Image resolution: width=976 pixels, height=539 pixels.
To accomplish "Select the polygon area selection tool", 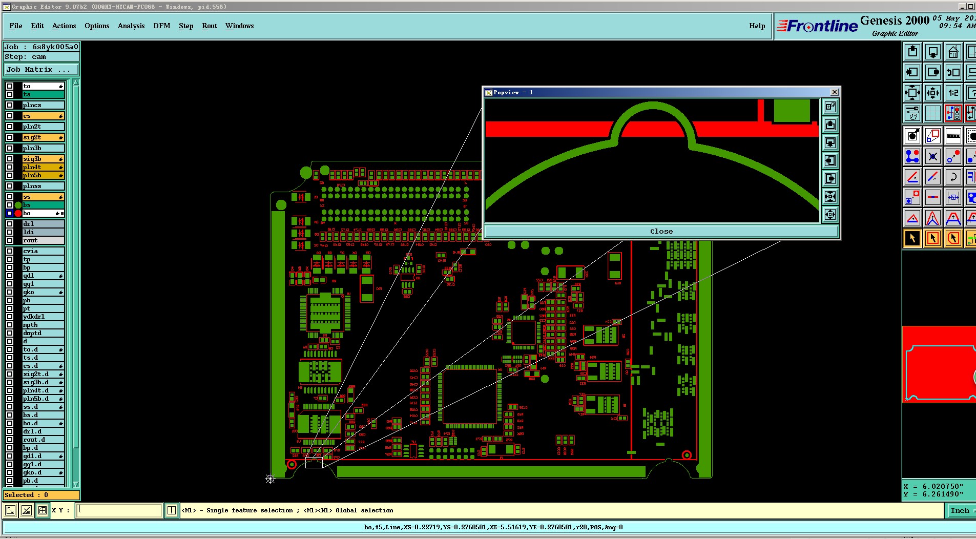I will point(953,238).
